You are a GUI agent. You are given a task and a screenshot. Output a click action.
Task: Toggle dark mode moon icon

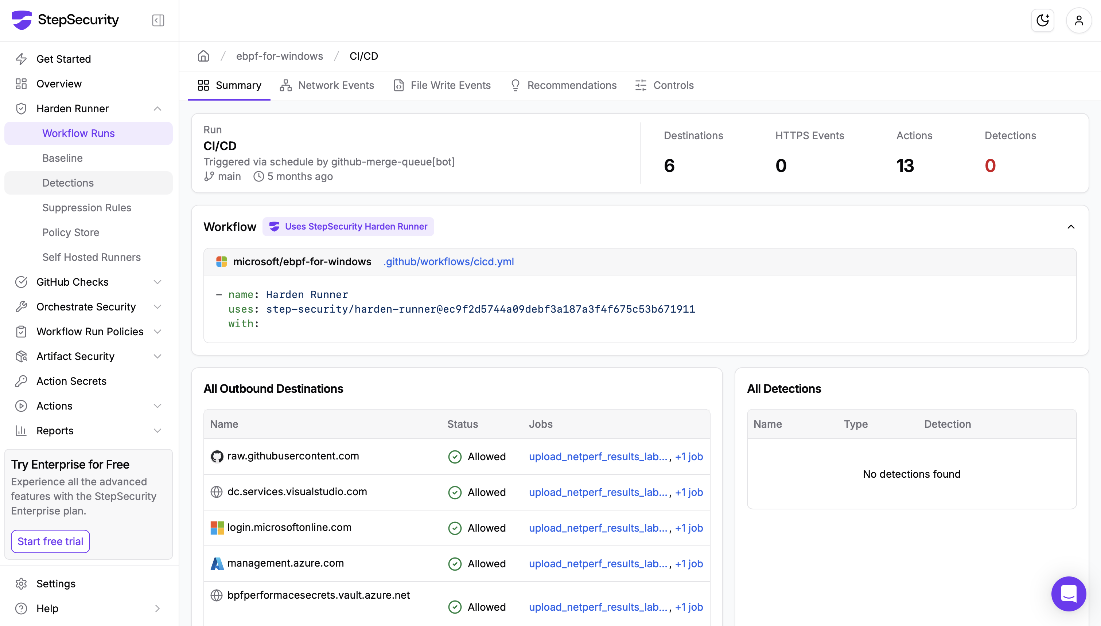(1043, 20)
